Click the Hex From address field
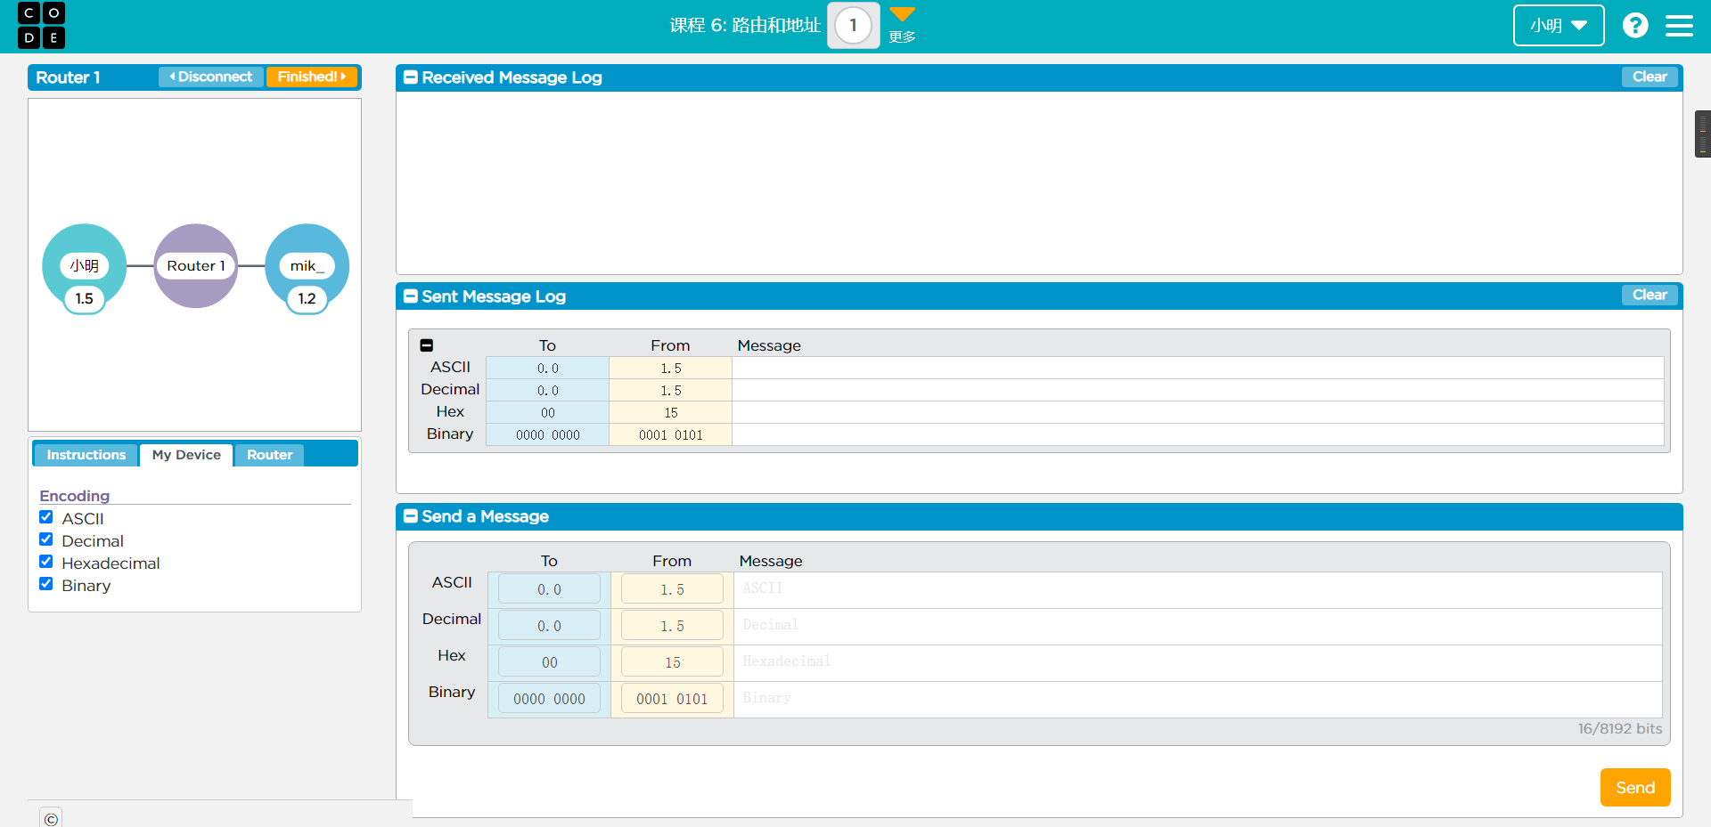Viewport: 1711px width, 827px height. click(672, 662)
